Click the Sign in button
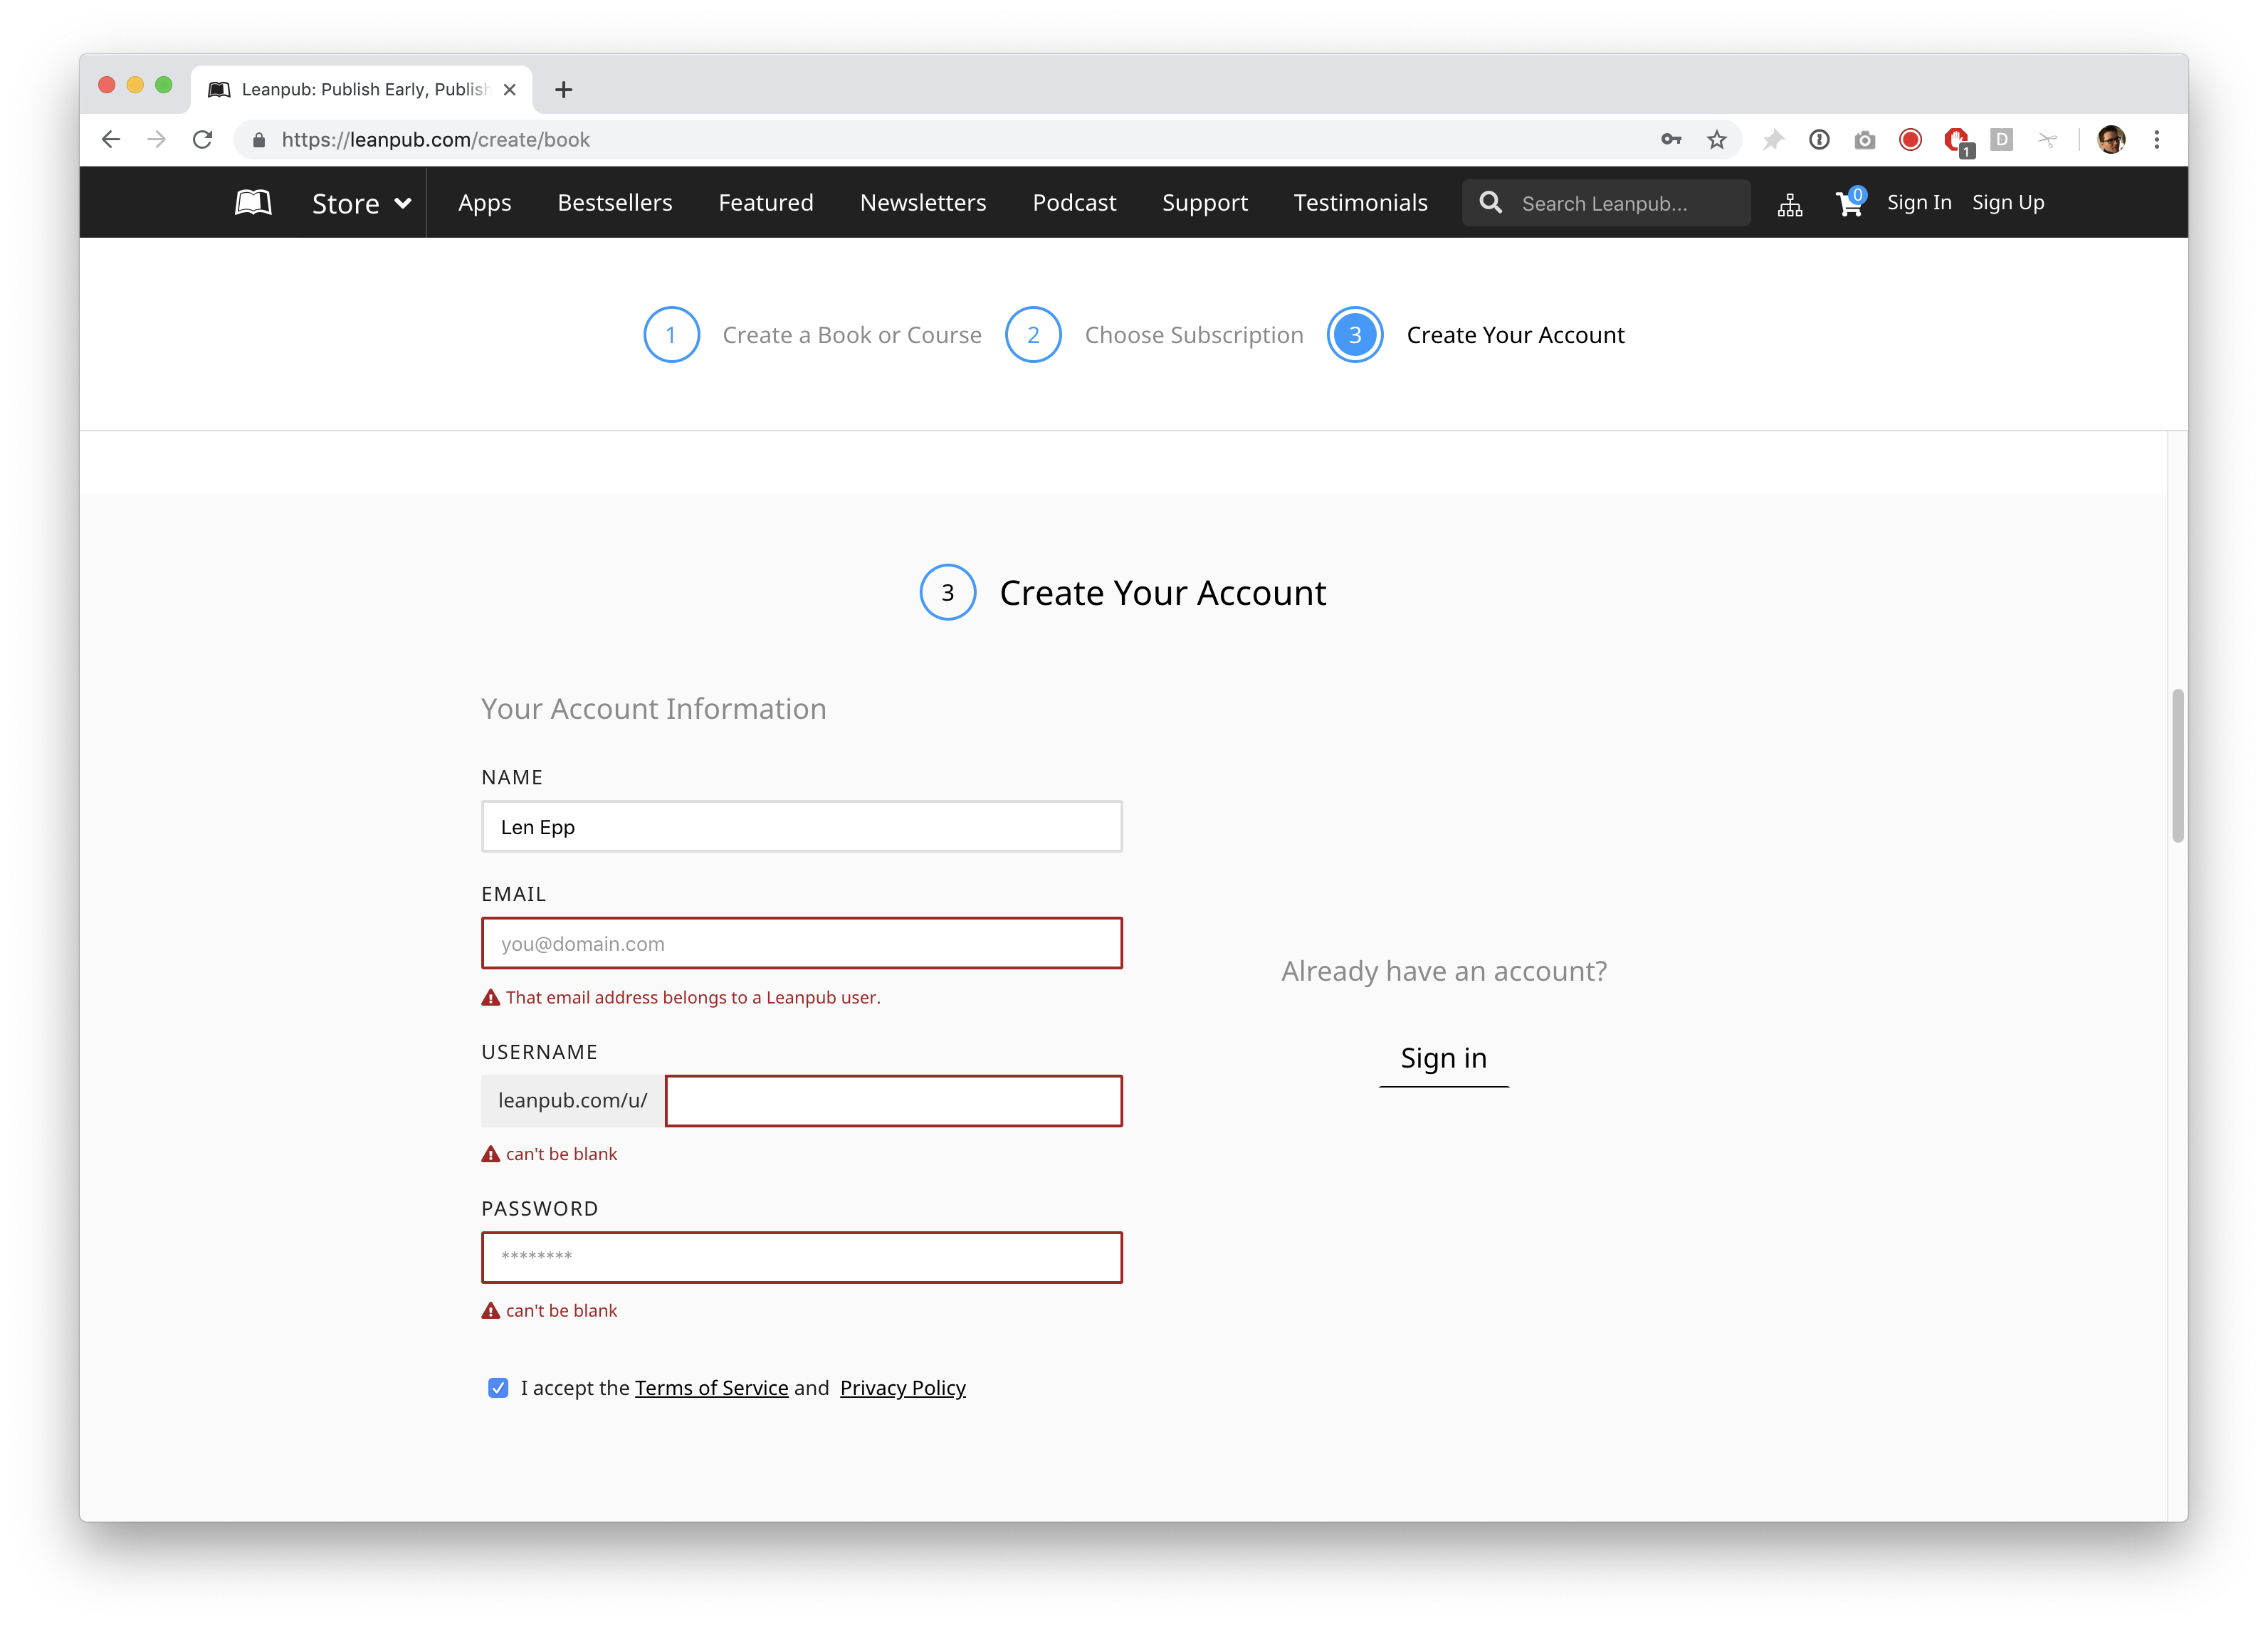Screen dimensions: 2268x1627 (x=1443, y=1059)
